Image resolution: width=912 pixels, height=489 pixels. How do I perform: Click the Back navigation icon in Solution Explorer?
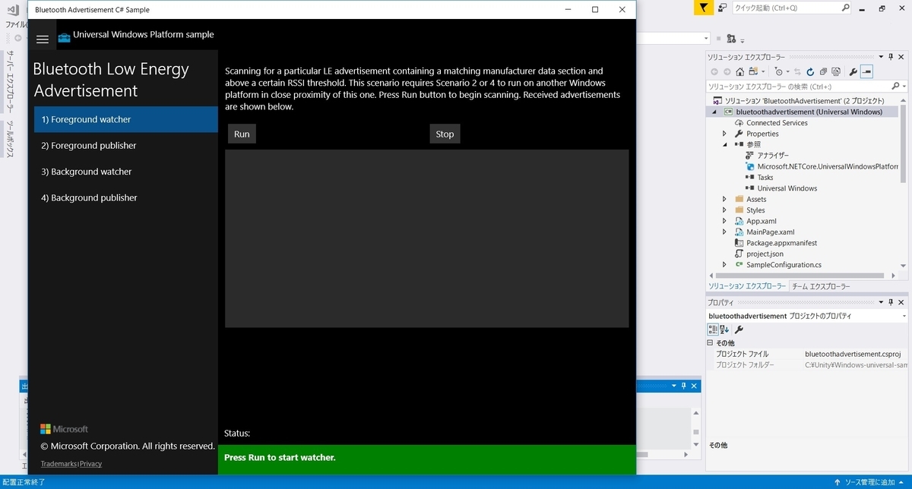(714, 71)
